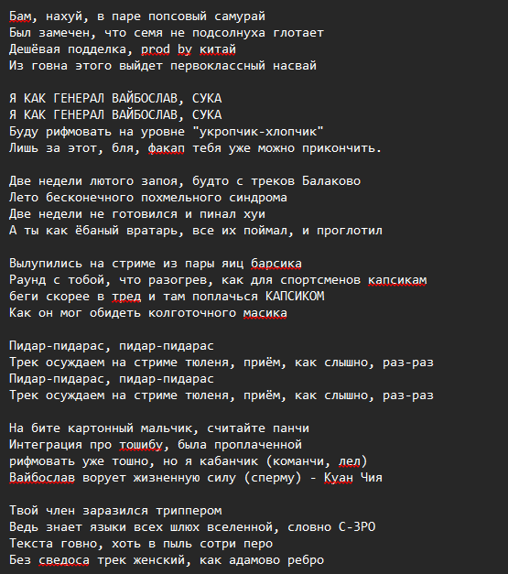Click the underlined word "капсикам"
This screenshot has height=574, width=508.
[397, 280]
